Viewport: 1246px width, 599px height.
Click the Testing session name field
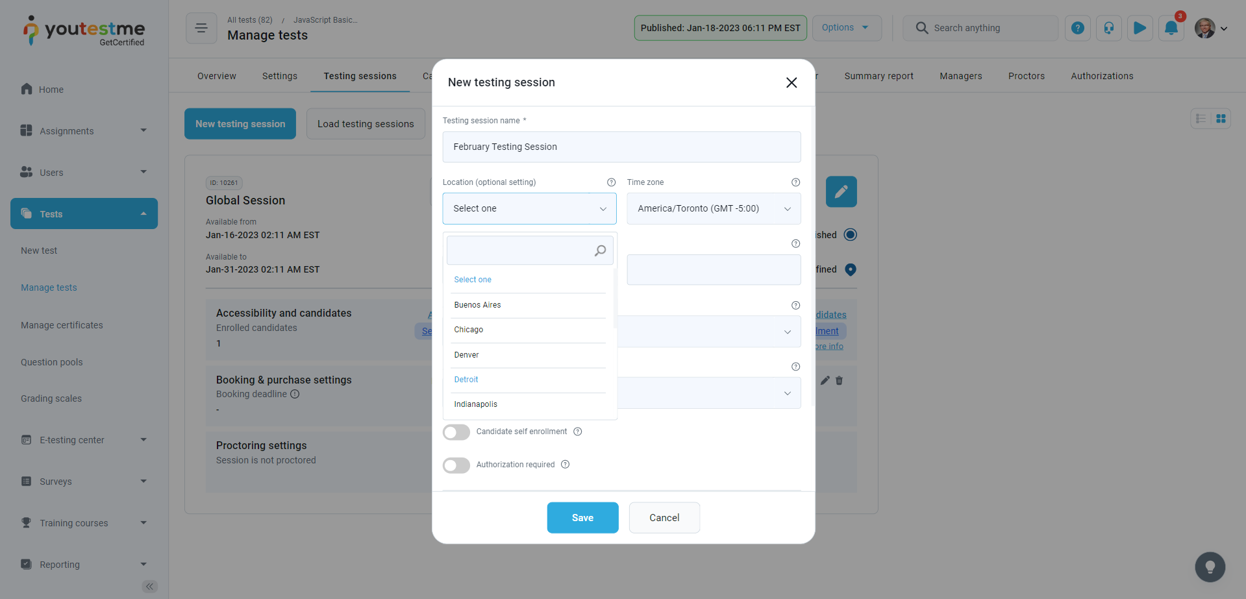[x=621, y=147]
